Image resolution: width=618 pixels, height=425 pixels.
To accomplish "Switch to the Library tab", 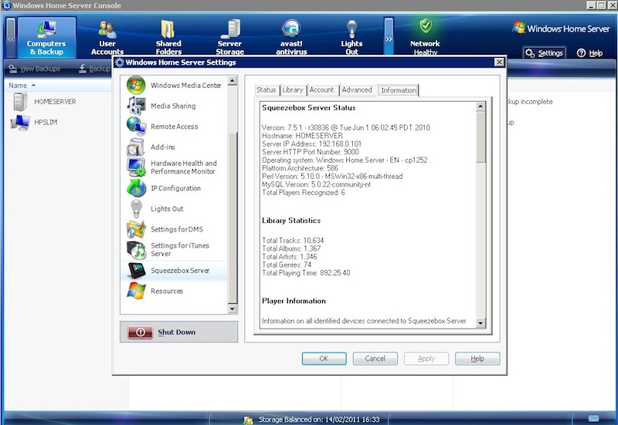I will point(293,90).
